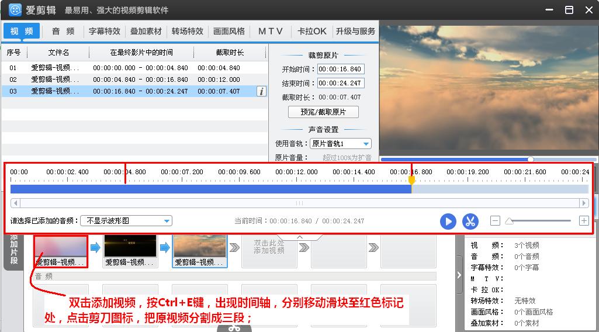Screen dimensions: 599x332
Task: Select the first pink video clip thumbnail
Action: 61,251
